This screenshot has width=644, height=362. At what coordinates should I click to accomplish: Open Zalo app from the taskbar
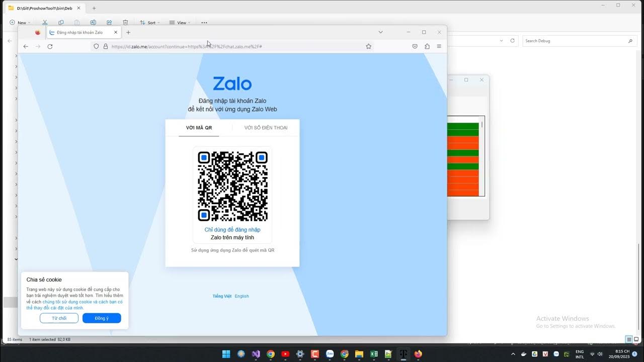click(330, 354)
